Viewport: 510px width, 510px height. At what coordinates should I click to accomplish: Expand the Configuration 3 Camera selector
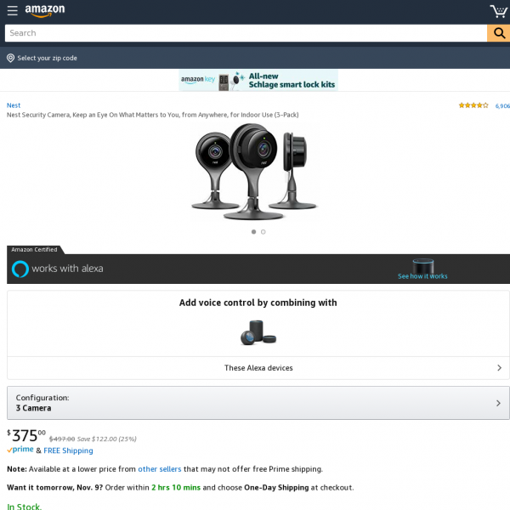coord(258,403)
